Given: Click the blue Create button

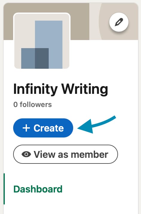Looking at the screenshot, I should coord(43,128).
